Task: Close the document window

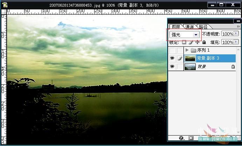Action: (x=233, y=5)
